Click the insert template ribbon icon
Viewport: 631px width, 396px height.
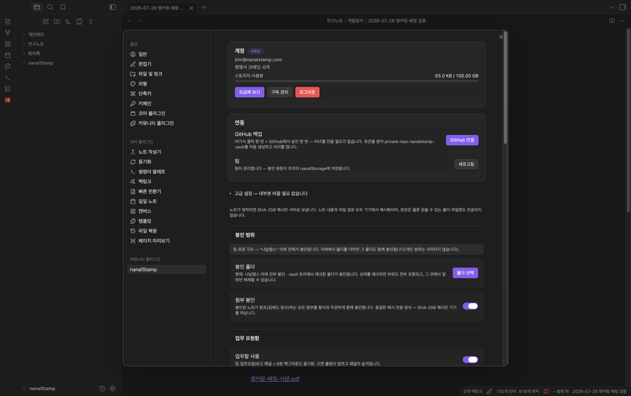8,66
